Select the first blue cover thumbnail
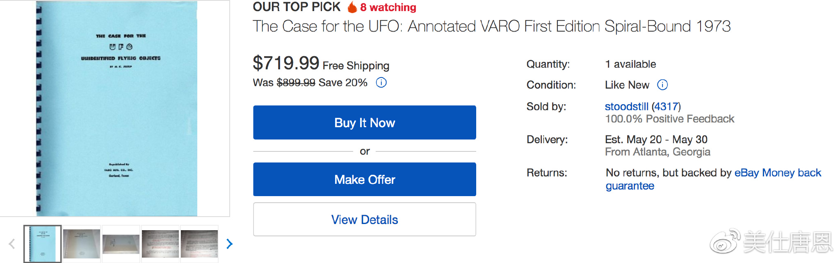840x263 pixels. point(43,244)
